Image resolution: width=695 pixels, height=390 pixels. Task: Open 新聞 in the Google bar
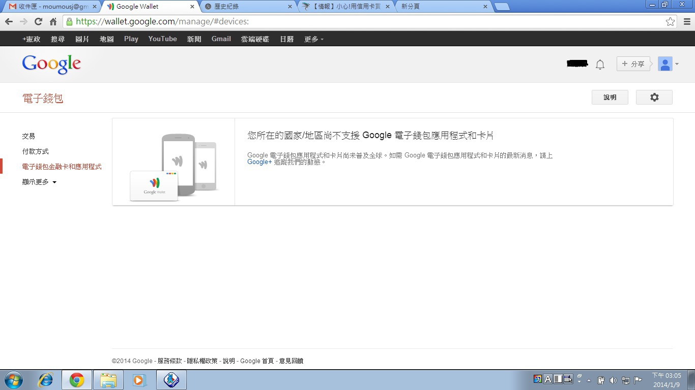(194, 39)
